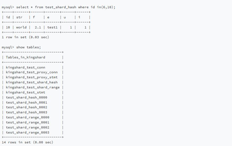Click the kingshard_test_conn table name
This screenshot has height=146, width=232.
pyautogui.click(x=25, y=67)
